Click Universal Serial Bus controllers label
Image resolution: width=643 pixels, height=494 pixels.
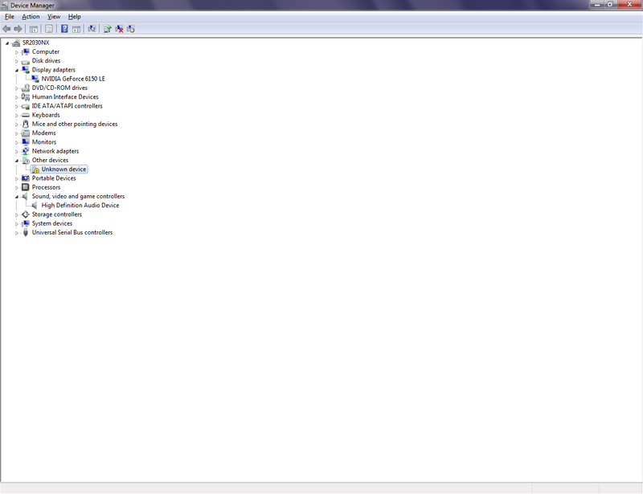[72, 232]
